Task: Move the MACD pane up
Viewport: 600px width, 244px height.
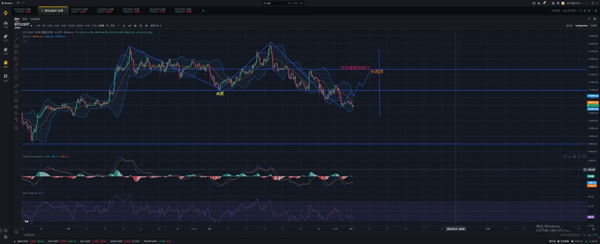Action: [565, 157]
